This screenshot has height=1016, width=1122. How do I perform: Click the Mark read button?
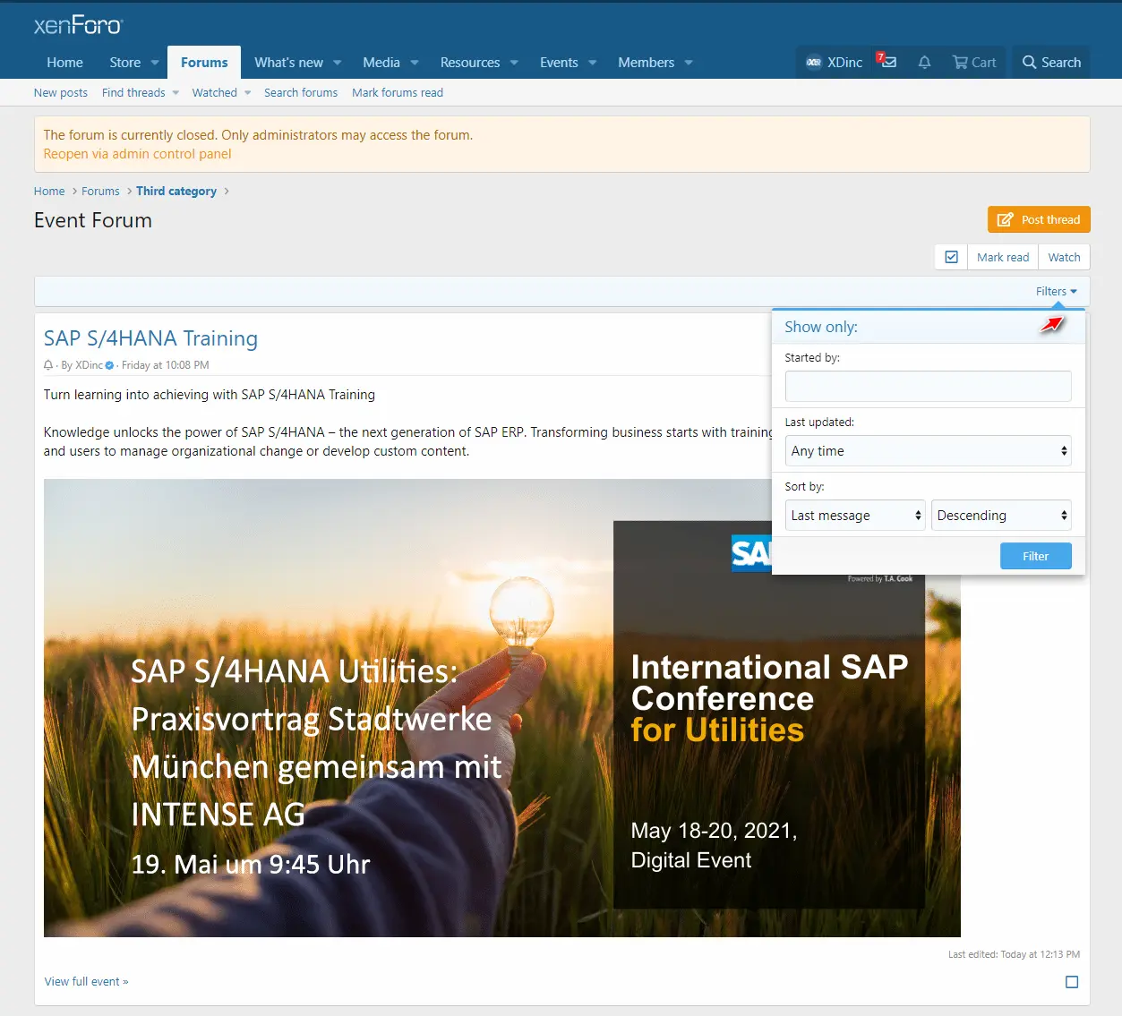(1003, 257)
